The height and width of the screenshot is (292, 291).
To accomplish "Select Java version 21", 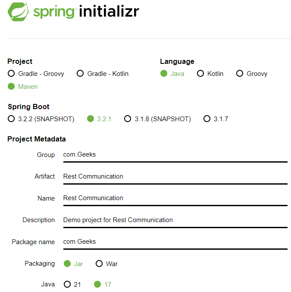I will [x=67, y=284].
